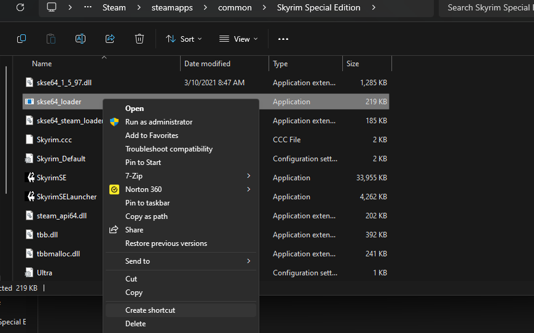This screenshot has height=333, width=534.
Task: Click the Search Skyrim Special Edition field
Action: pos(488,7)
